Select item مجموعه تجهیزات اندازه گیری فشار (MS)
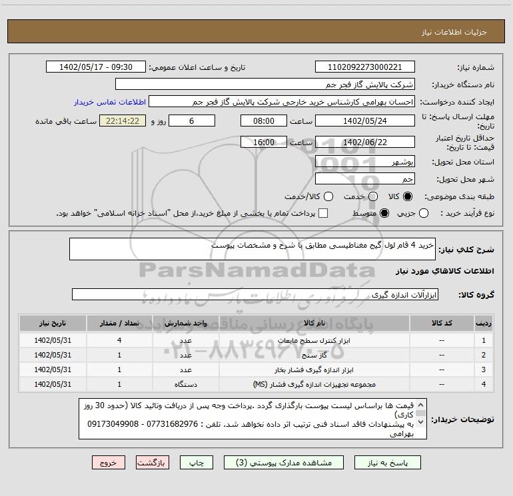This screenshot has width=513, height=496. (314, 385)
